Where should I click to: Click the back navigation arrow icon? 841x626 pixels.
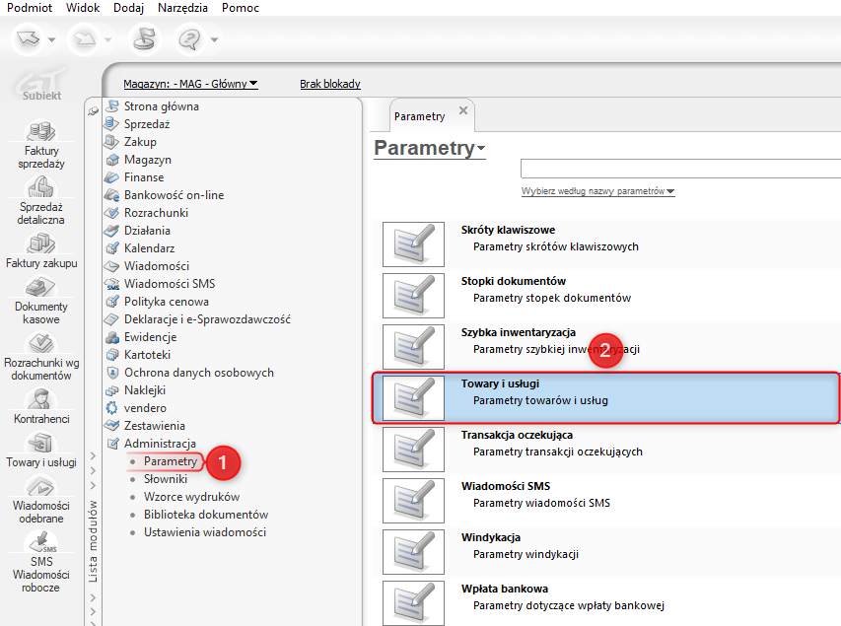click(x=28, y=38)
